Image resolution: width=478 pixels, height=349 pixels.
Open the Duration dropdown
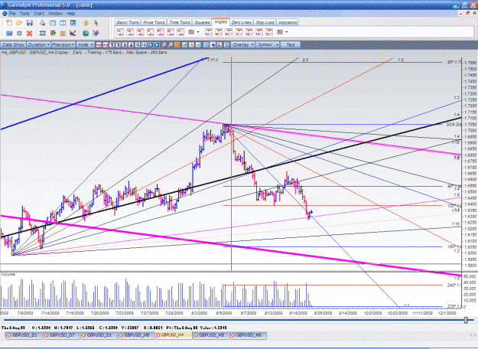click(38, 45)
